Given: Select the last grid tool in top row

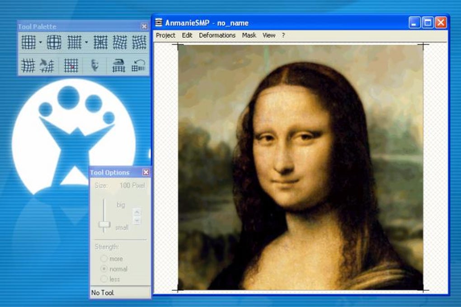Looking at the screenshot, I should coord(139,42).
